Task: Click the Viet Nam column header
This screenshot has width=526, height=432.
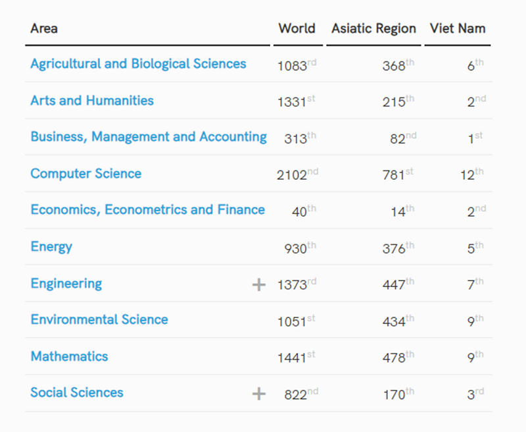Action: [458, 28]
